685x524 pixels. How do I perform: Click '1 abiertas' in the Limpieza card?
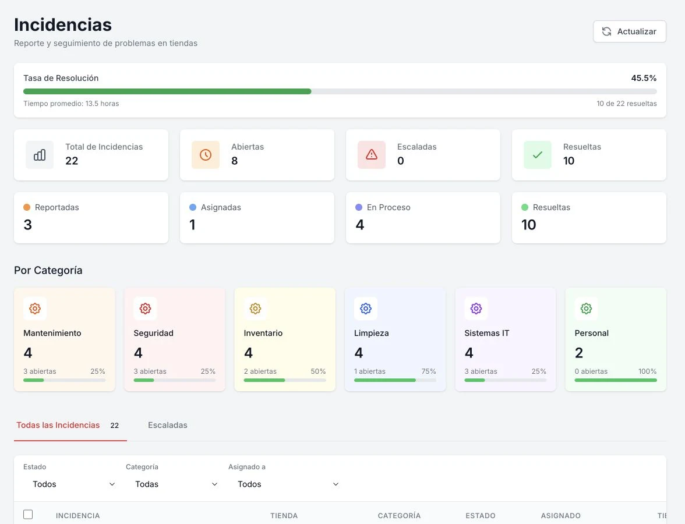[x=369, y=371]
